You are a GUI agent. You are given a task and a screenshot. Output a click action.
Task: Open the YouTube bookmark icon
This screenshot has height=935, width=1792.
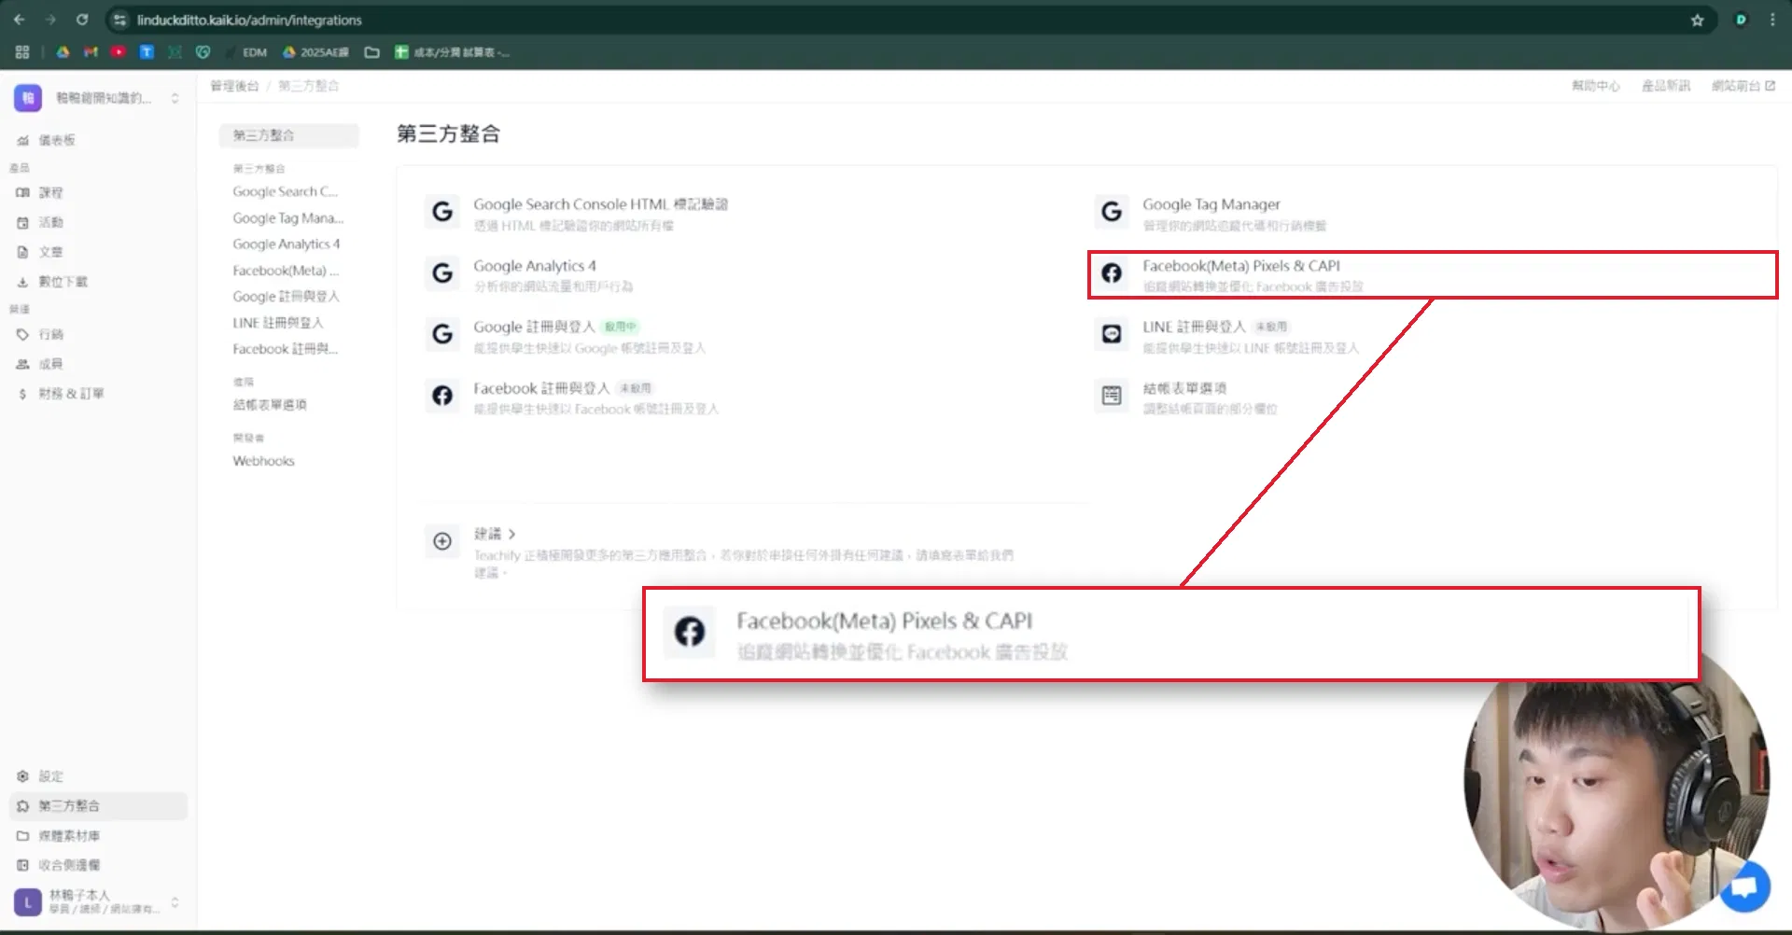[x=119, y=52]
